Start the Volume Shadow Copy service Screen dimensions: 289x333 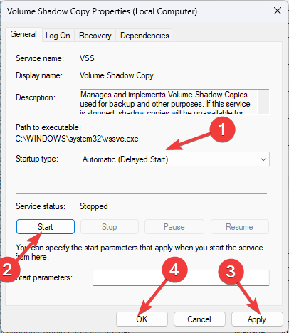pyautogui.click(x=46, y=227)
